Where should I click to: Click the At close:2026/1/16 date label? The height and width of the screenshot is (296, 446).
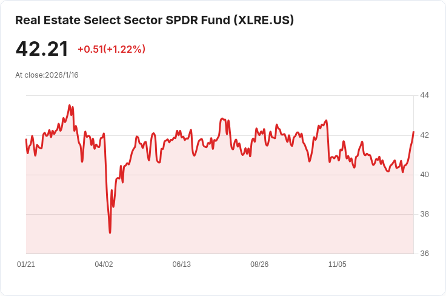pyautogui.click(x=47, y=75)
